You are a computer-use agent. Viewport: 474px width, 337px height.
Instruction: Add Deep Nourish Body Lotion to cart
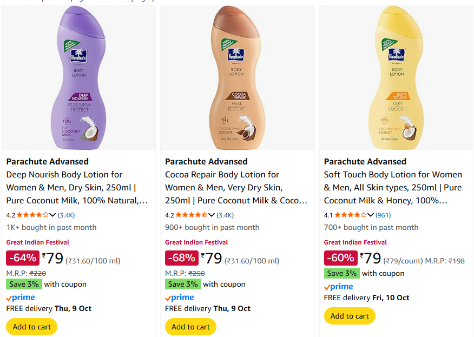(x=31, y=327)
